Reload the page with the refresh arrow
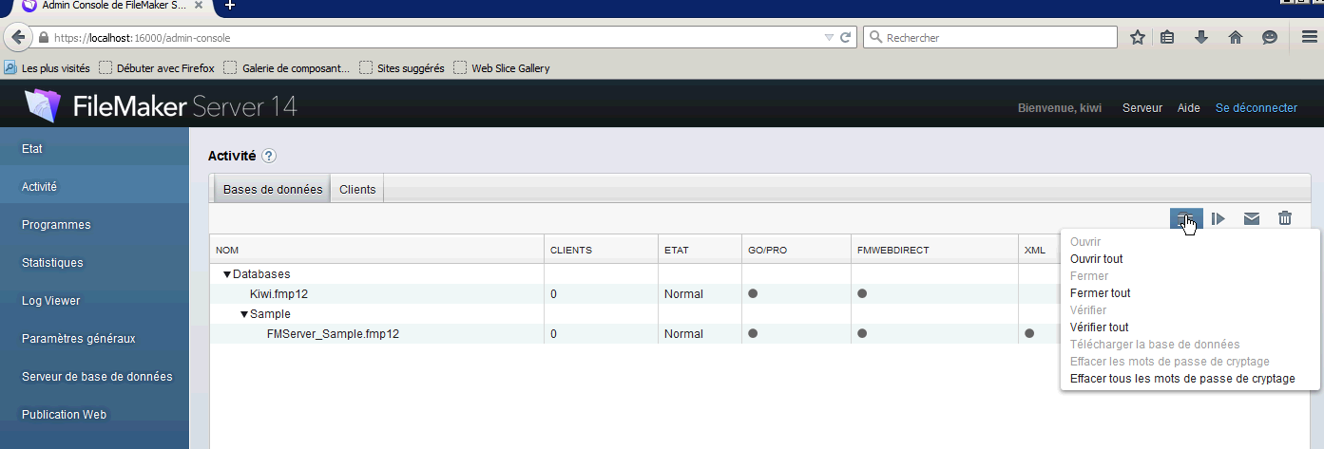The width and height of the screenshot is (1324, 449). pyautogui.click(x=847, y=38)
